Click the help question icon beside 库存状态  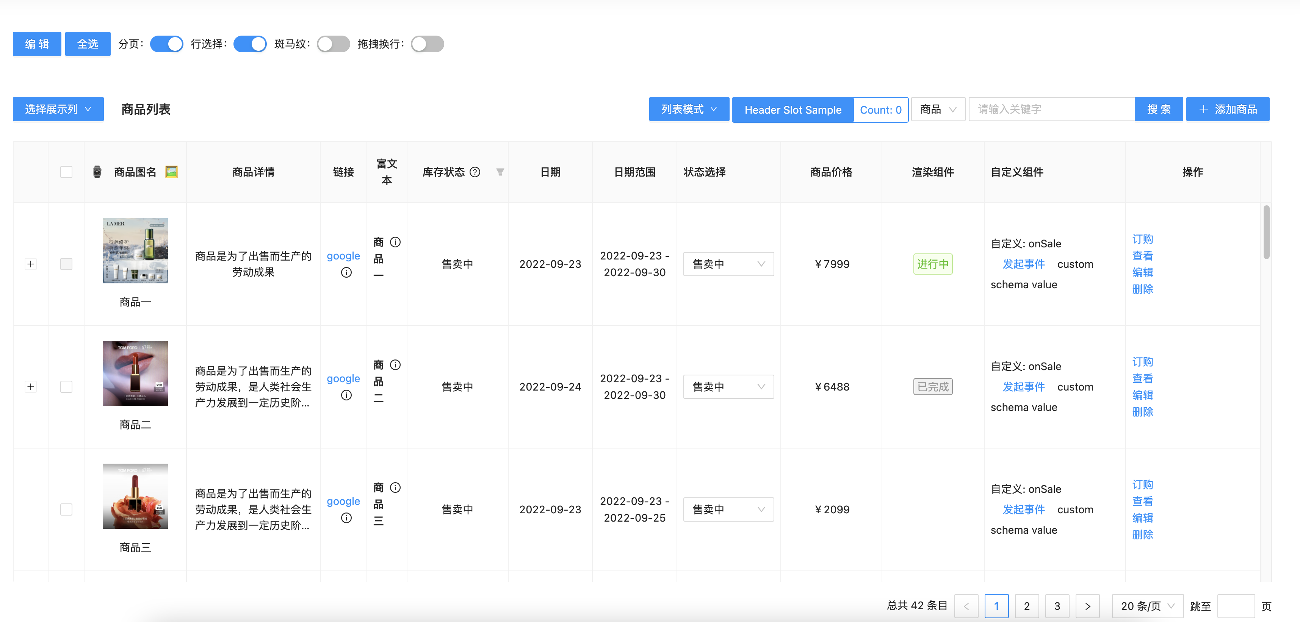click(x=475, y=172)
